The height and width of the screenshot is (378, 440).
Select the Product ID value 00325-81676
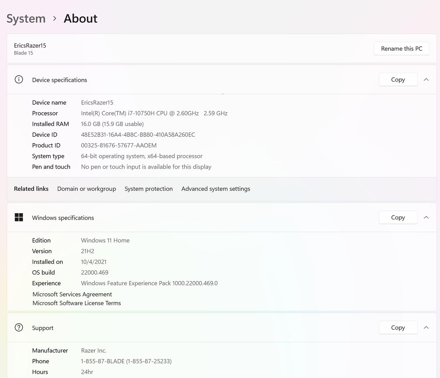pyautogui.click(x=119, y=145)
